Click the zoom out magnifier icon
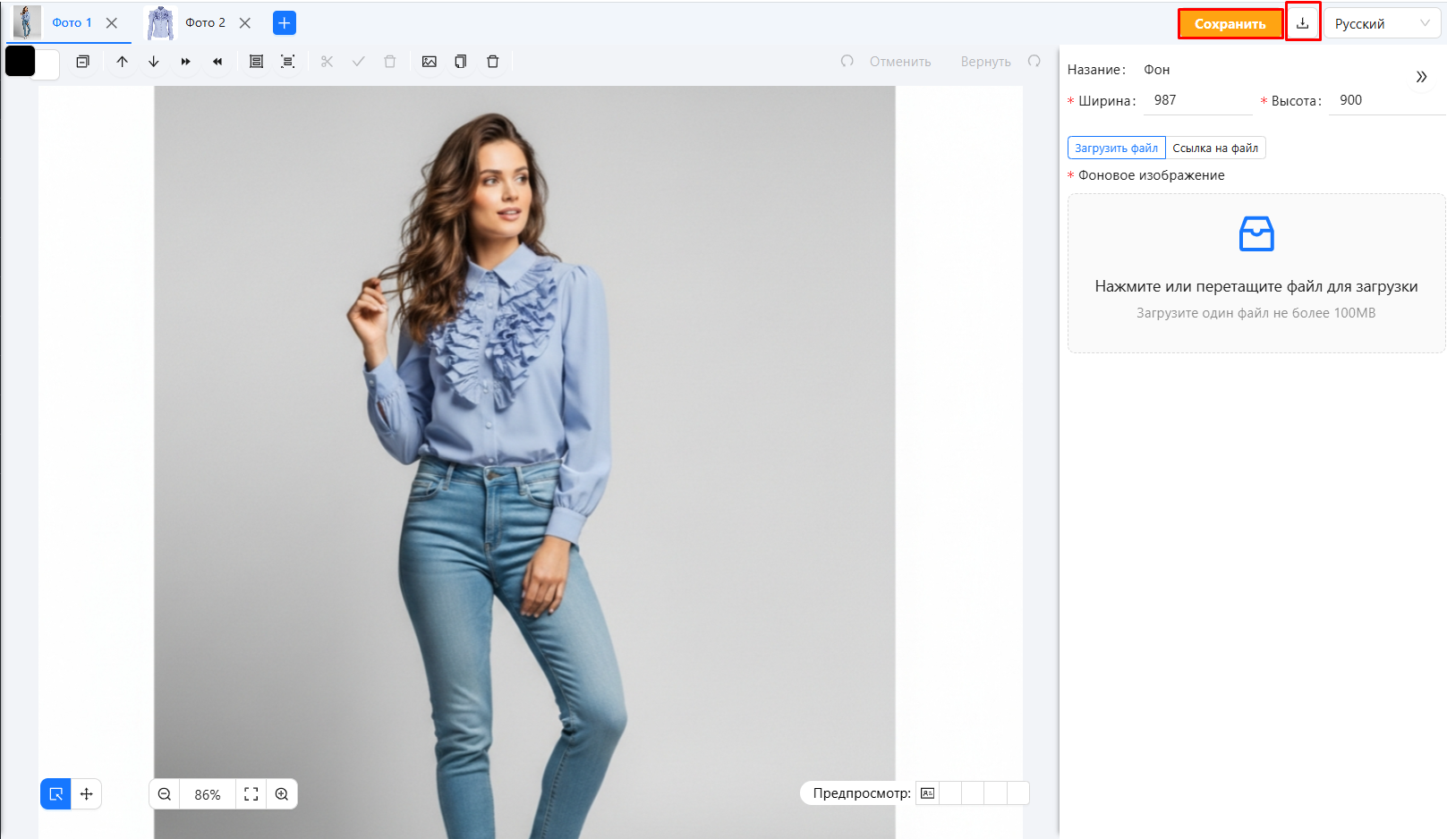Image resolution: width=1447 pixels, height=839 pixels. coord(165,794)
